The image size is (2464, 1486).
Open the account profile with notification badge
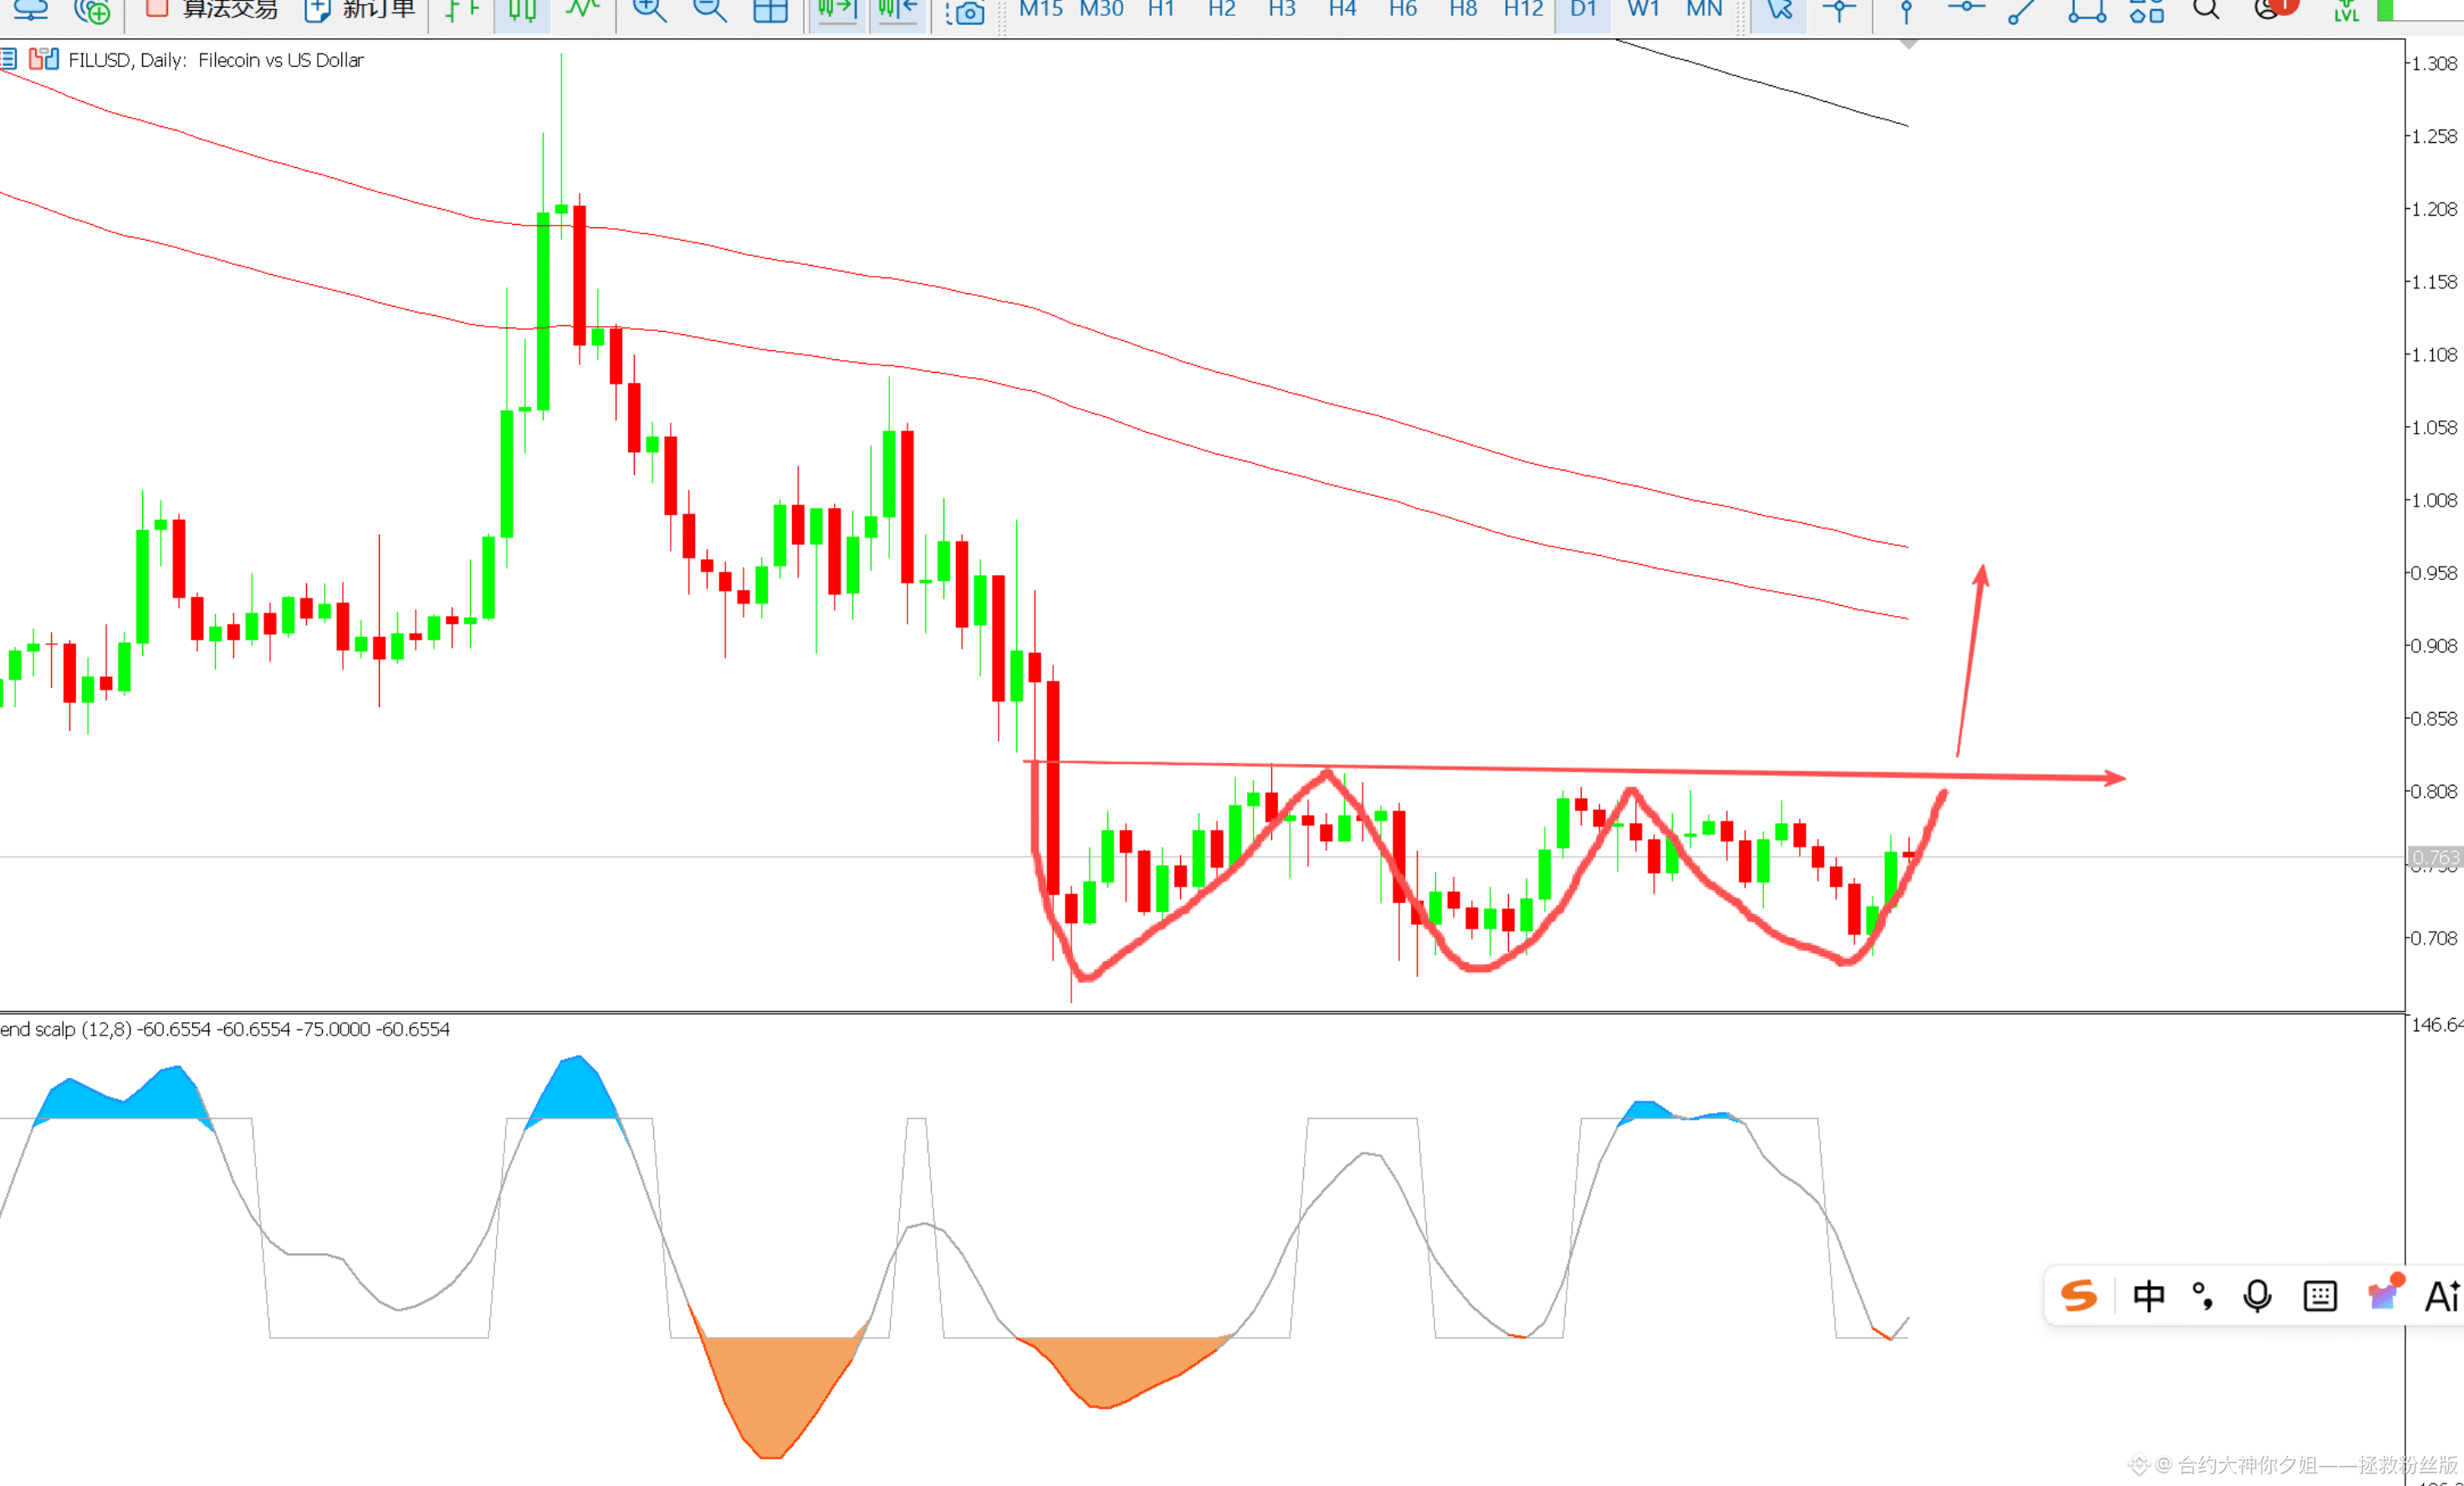[x=2275, y=9]
